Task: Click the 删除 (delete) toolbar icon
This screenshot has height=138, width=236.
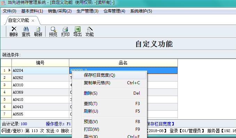Action: pyautogui.click(x=14, y=32)
